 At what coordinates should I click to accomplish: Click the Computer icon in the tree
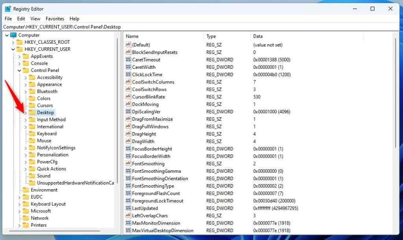pyautogui.click(x=13, y=35)
